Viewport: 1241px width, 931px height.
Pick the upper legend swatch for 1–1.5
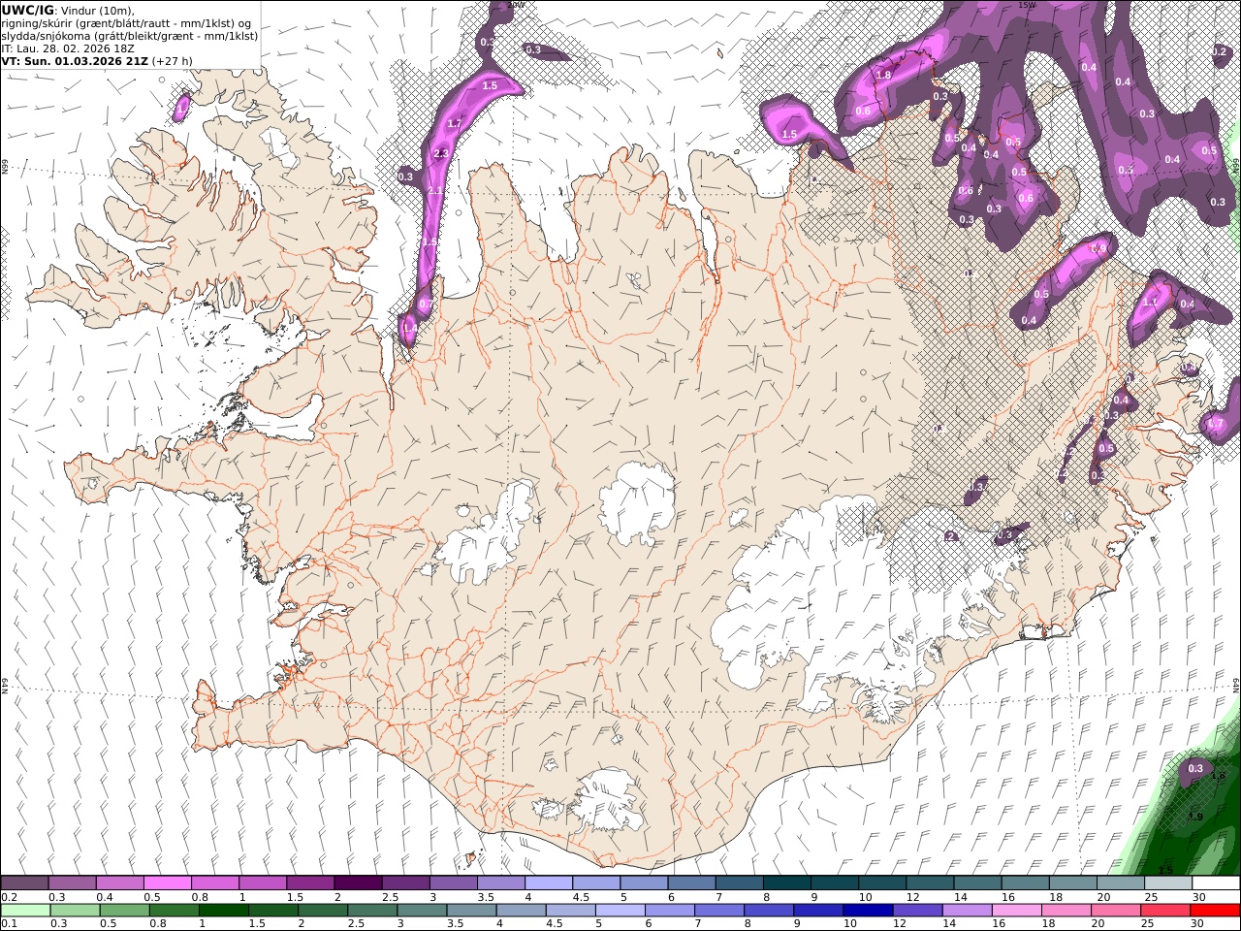pyautogui.click(x=263, y=883)
